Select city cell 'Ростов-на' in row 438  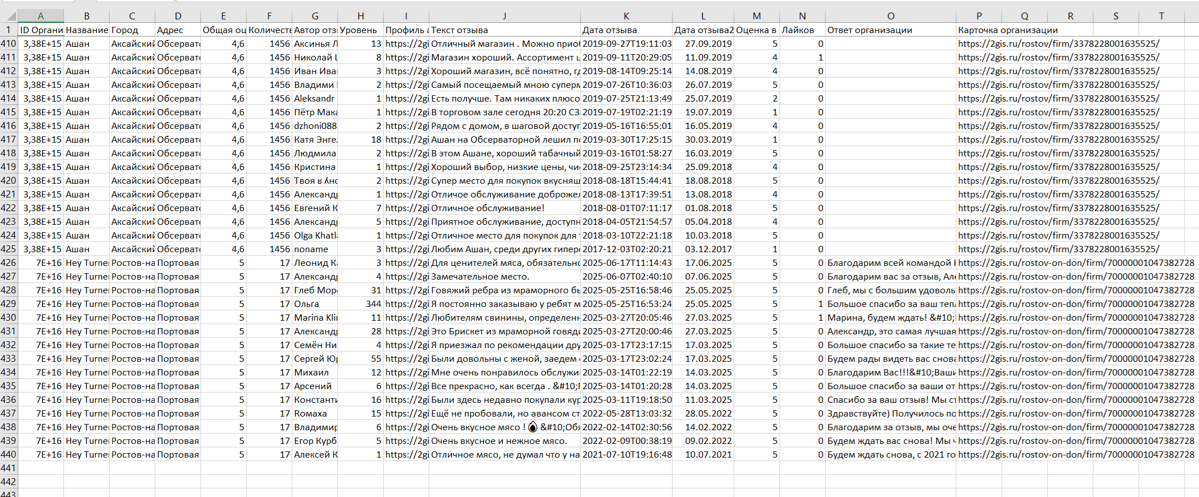[x=132, y=427]
